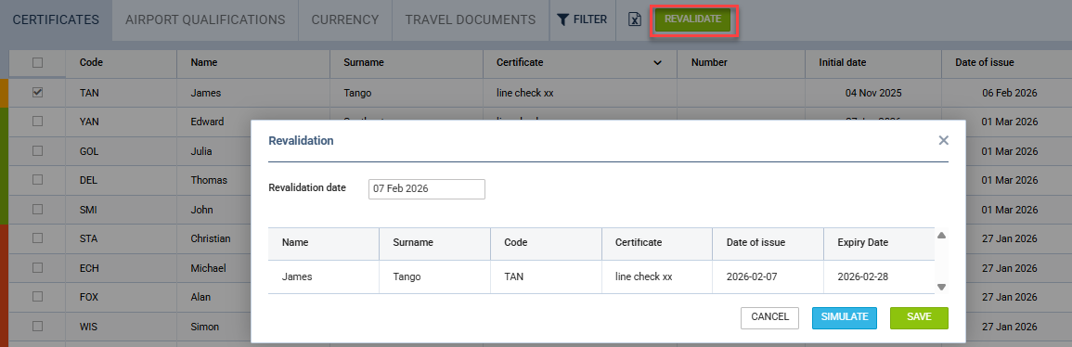Select 'line check xx' in dialog table
This screenshot has height=347, width=1072.
[x=643, y=276]
